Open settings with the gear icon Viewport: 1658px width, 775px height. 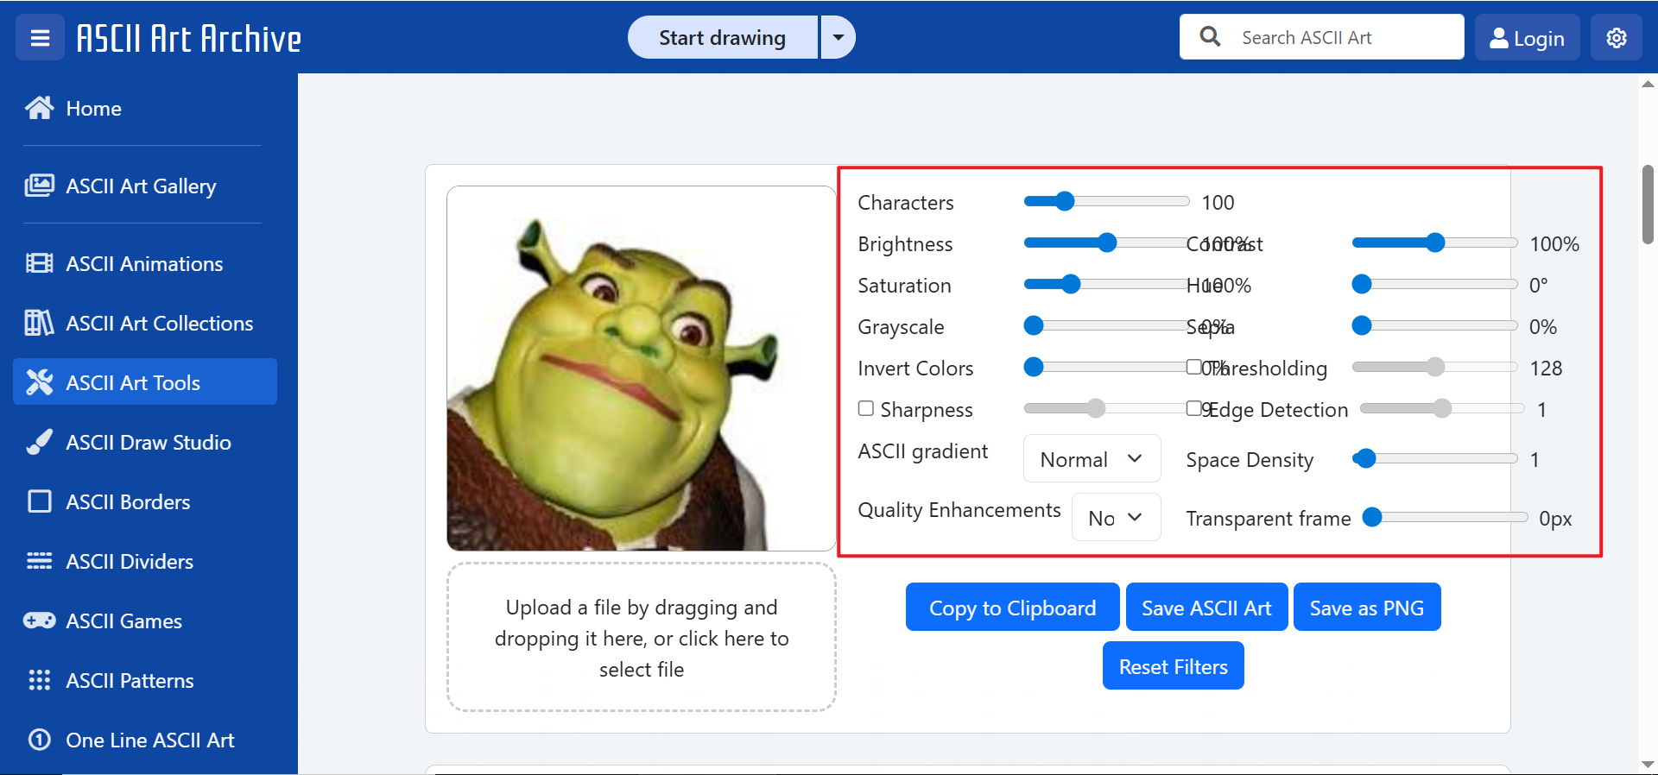[1617, 38]
